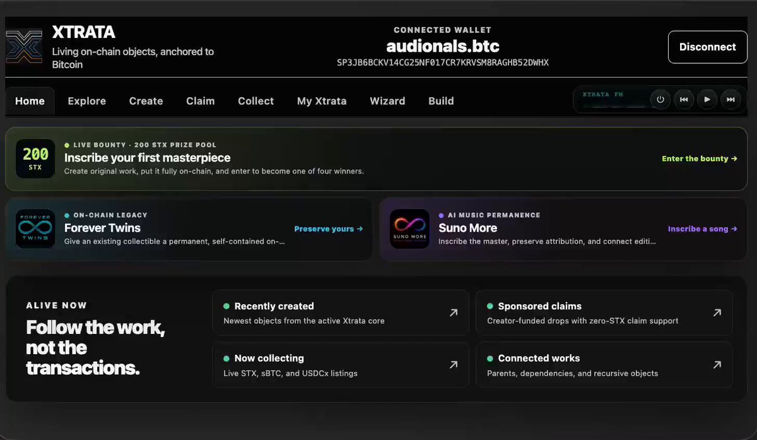Go to the Claim tab

(x=201, y=101)
